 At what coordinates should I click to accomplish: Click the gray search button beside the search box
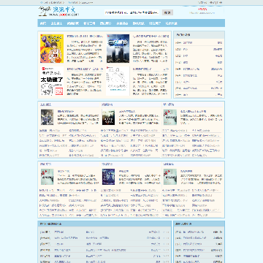[x=167, y=12]
